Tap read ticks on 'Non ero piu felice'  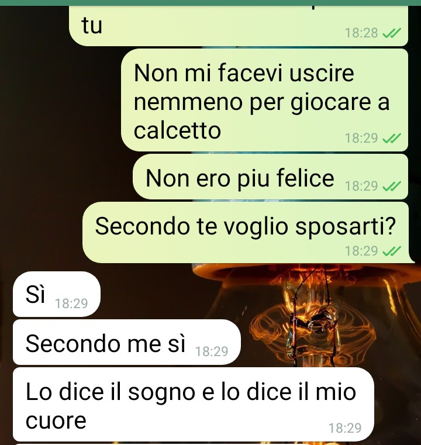coord(392,186)
